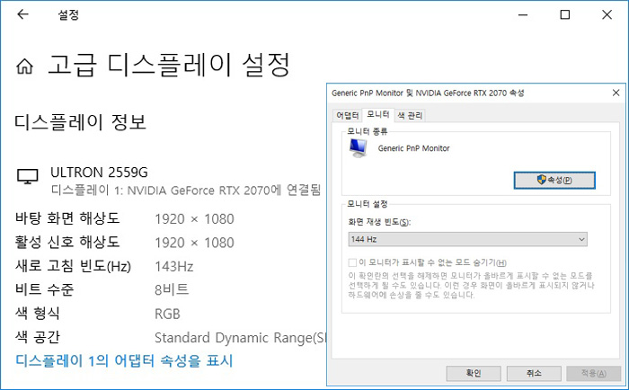Open Settings home via house icon
The image size is (629, 390).
pos(24,66)
